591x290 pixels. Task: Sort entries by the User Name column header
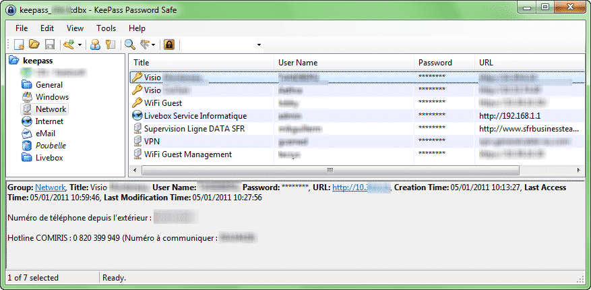point(344,63)
